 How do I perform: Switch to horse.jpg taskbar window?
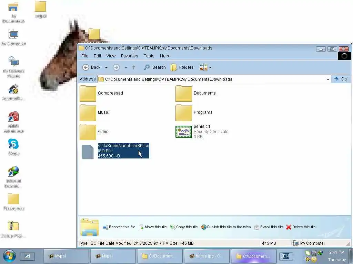click(206, 256)
